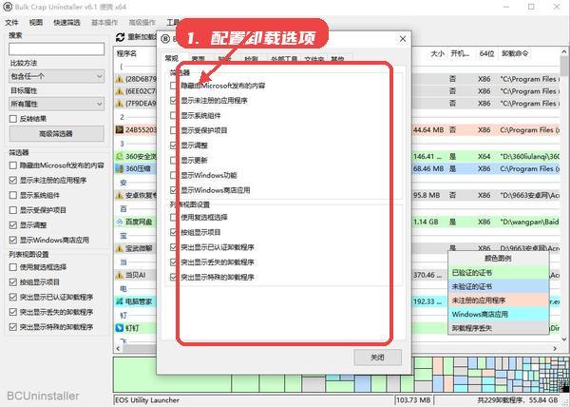Click the 95.8 MB size cell

click(x=427, y=196)
